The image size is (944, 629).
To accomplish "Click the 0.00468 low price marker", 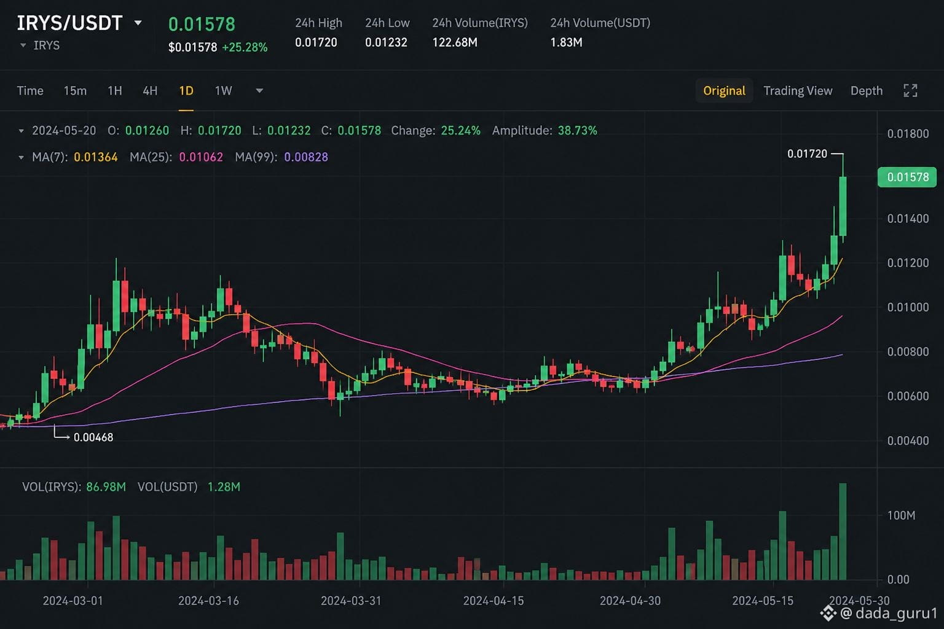I will pos(93,437).
